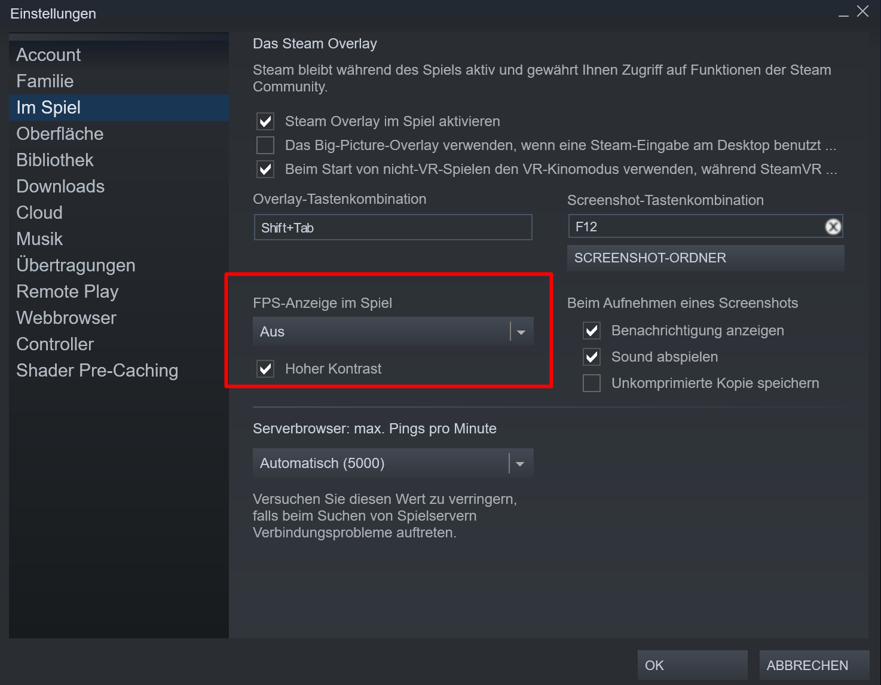Click the SCREENSHOT-ORDNER button
The width and height of the screenshot is (881, 685).
point(705,258)
